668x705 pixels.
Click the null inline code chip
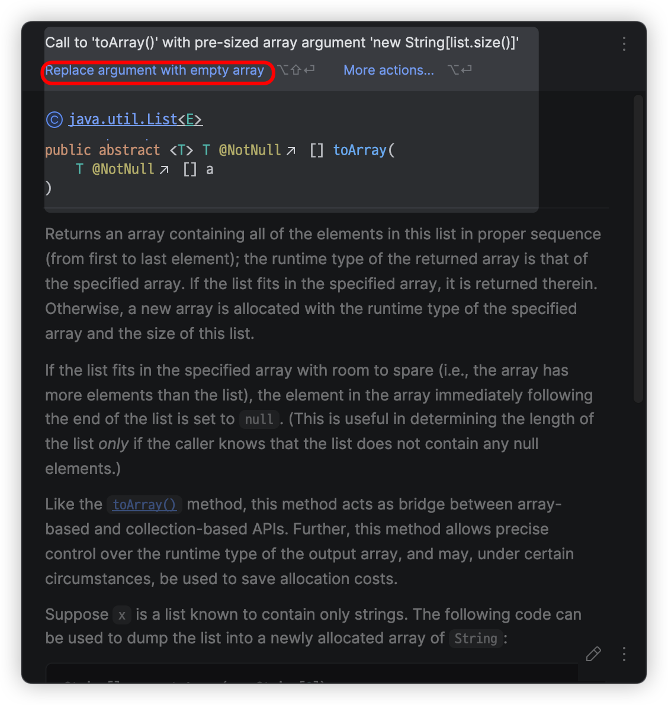(259, 419)
